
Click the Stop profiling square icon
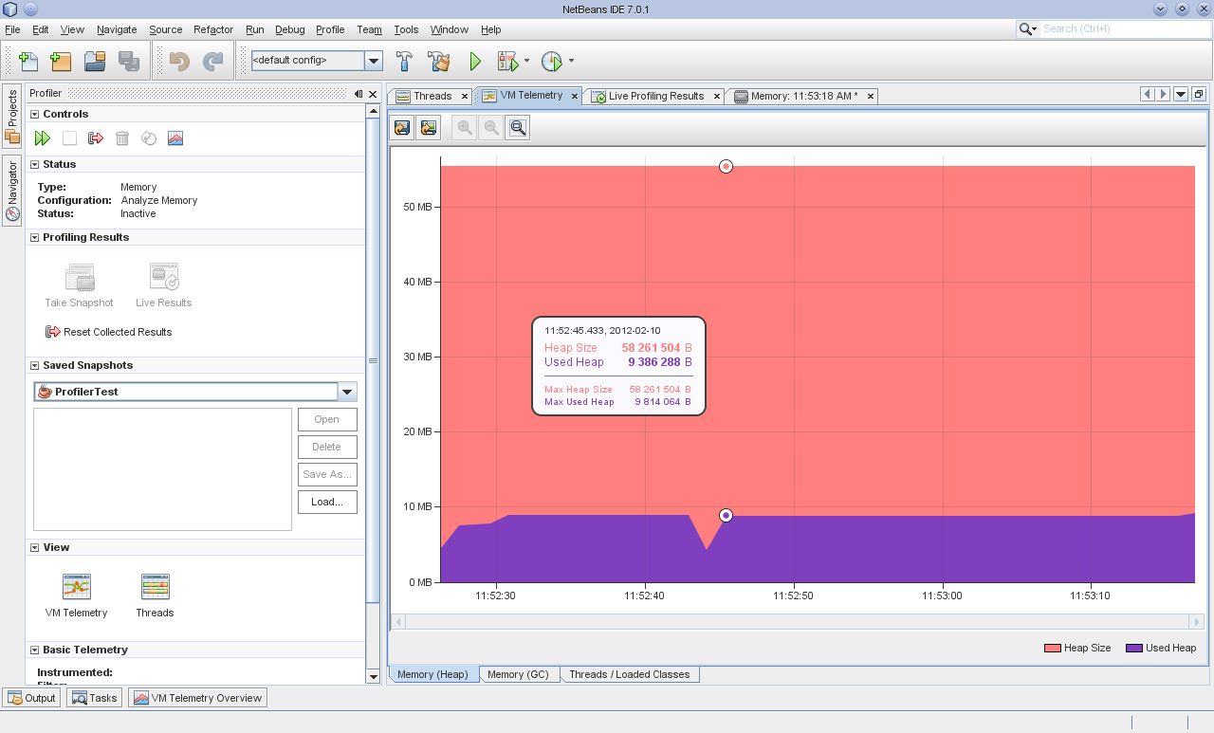click(69, 138)
